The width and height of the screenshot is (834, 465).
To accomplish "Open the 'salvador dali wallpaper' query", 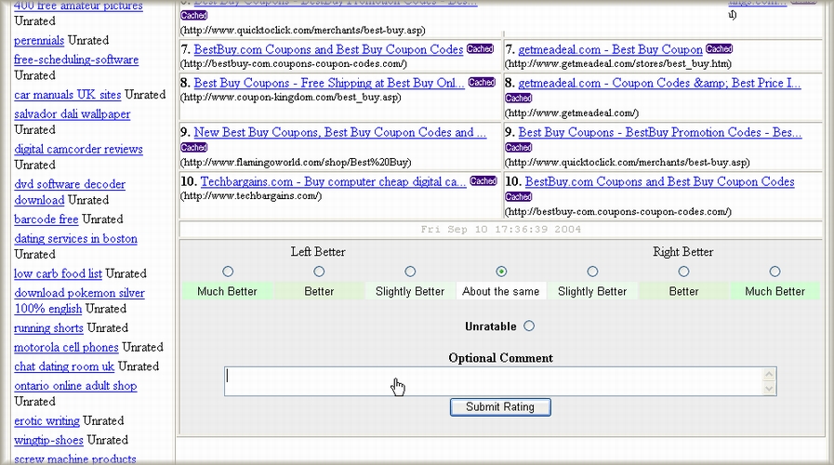I will coord(72,113).
